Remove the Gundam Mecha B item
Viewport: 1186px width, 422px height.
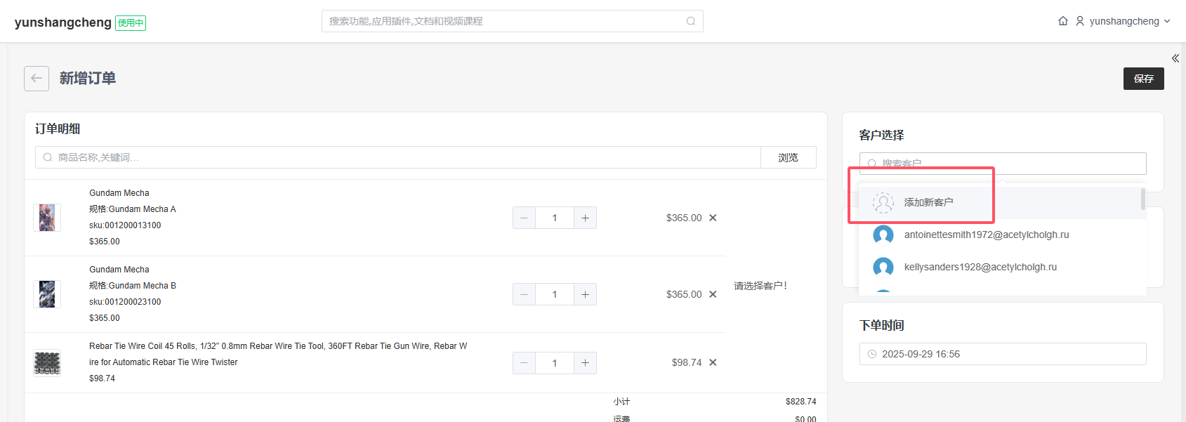click(713, 294)
